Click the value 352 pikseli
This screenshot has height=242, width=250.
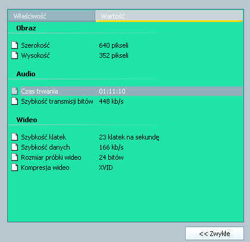114,55
